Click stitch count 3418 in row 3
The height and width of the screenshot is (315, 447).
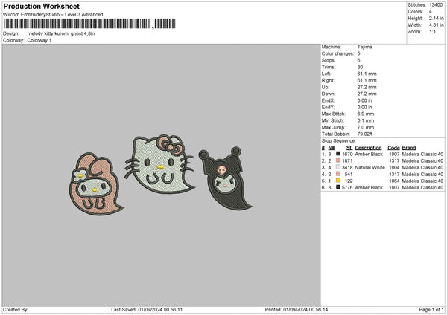coord(347,168)
